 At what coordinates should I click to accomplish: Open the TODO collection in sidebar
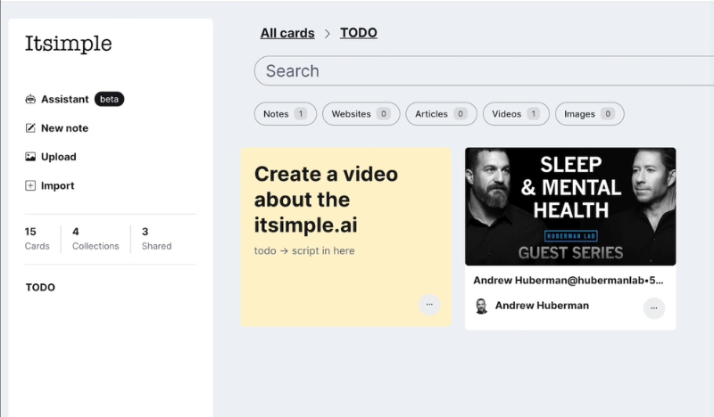point(40,288)
